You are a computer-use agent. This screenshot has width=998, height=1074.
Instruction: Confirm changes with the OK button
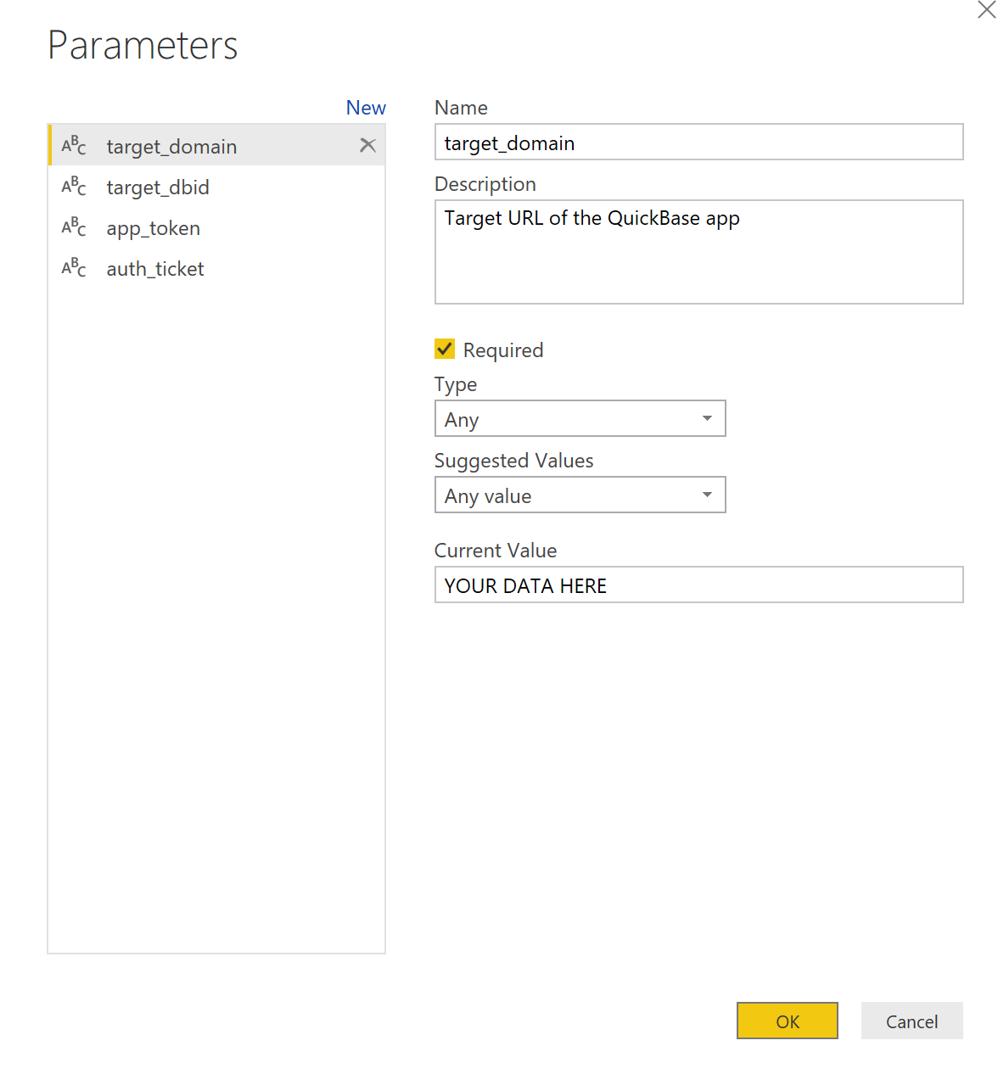(x=788, y=1021)
